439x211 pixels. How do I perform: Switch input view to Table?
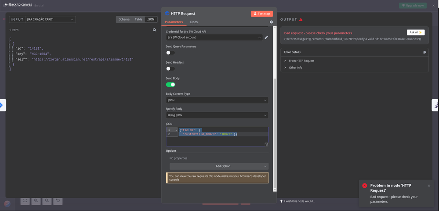pos(138,19)
